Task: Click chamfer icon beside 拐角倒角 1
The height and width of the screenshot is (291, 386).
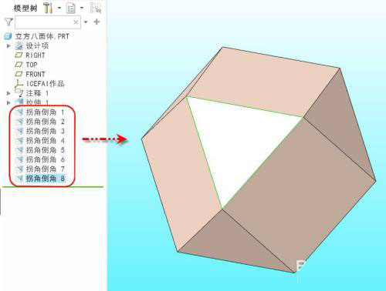Action: pyautogui.click(x=20, y=112)
